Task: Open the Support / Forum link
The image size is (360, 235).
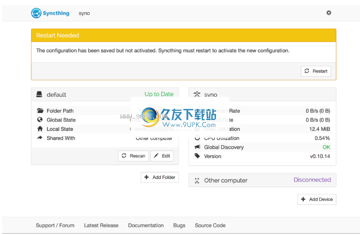Action: [x=55, y=225]
